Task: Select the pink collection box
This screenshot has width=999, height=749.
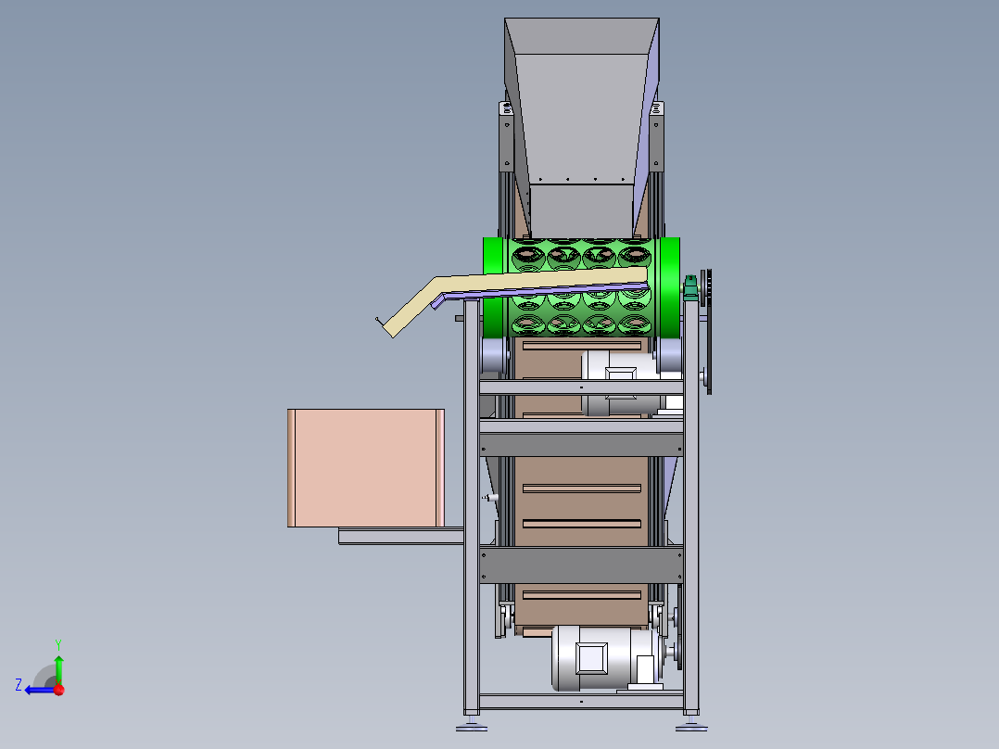Action: 366,468
